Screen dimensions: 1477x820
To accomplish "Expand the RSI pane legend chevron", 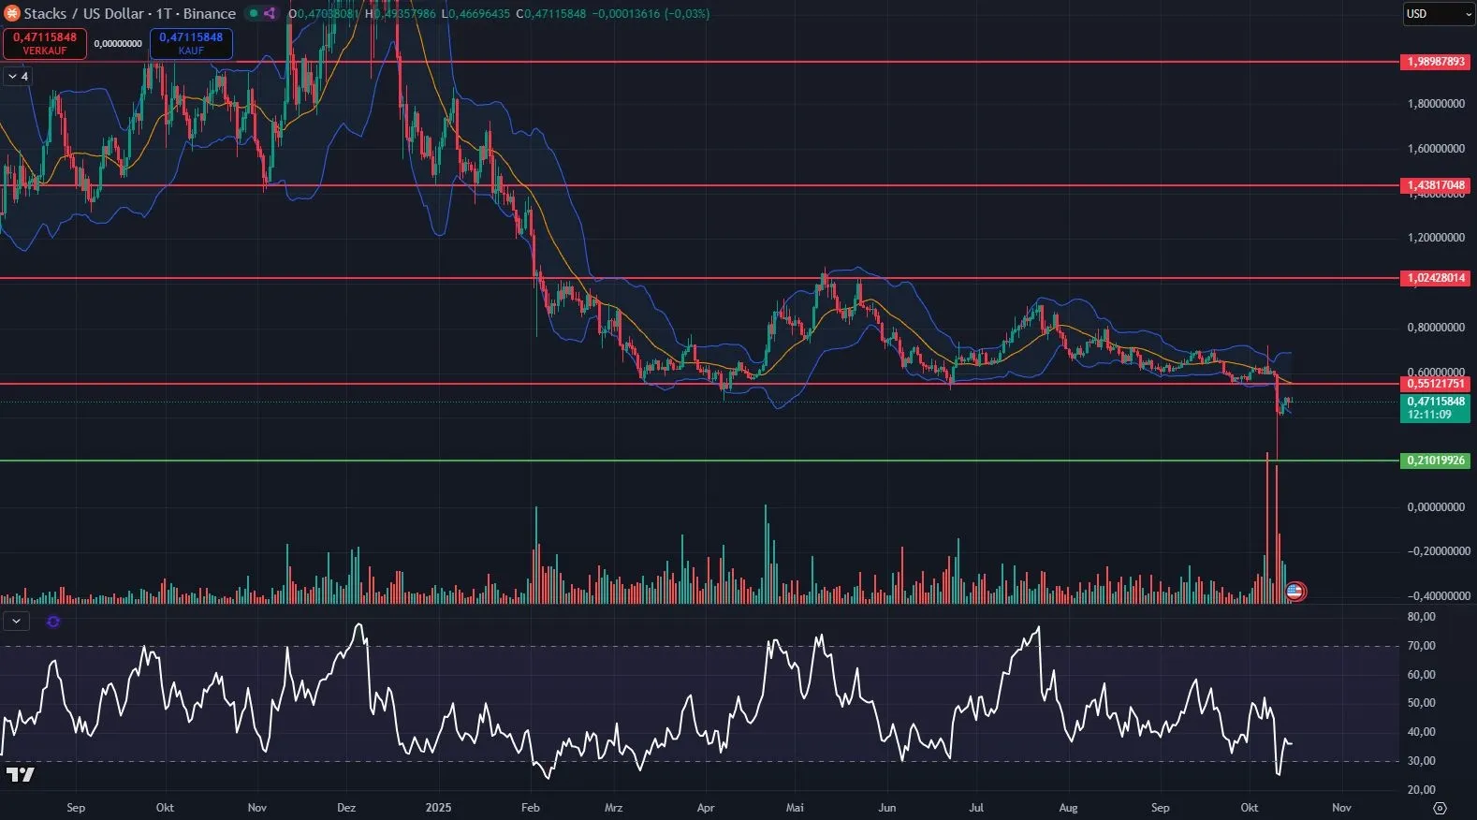I will [16, 621].
